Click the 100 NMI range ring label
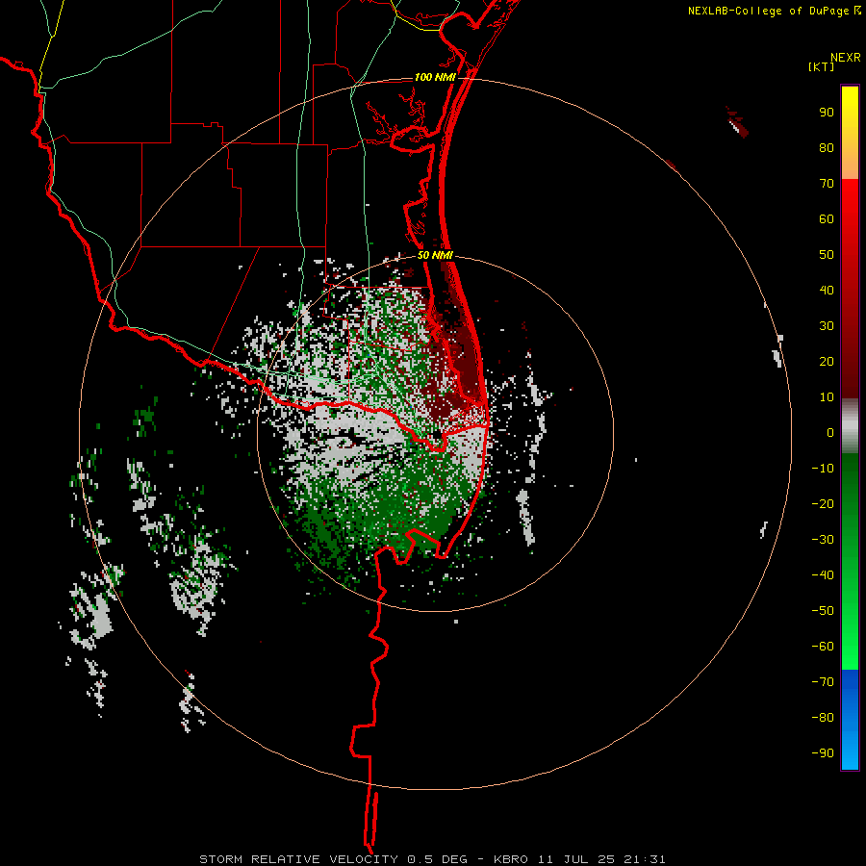Image resolution: width=866 pixels, height=866 pixels. click(x=435, y=77)
